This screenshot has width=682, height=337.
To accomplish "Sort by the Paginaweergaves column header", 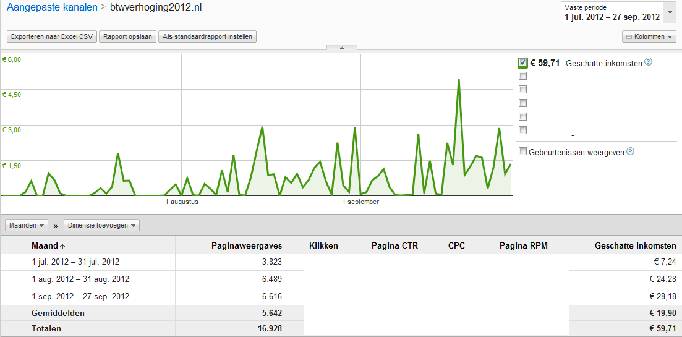I will pyautogui.click(x=247, y=246).
